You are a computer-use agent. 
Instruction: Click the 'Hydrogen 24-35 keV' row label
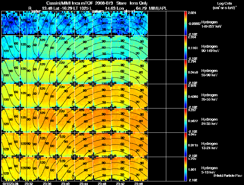pos(210,122)
